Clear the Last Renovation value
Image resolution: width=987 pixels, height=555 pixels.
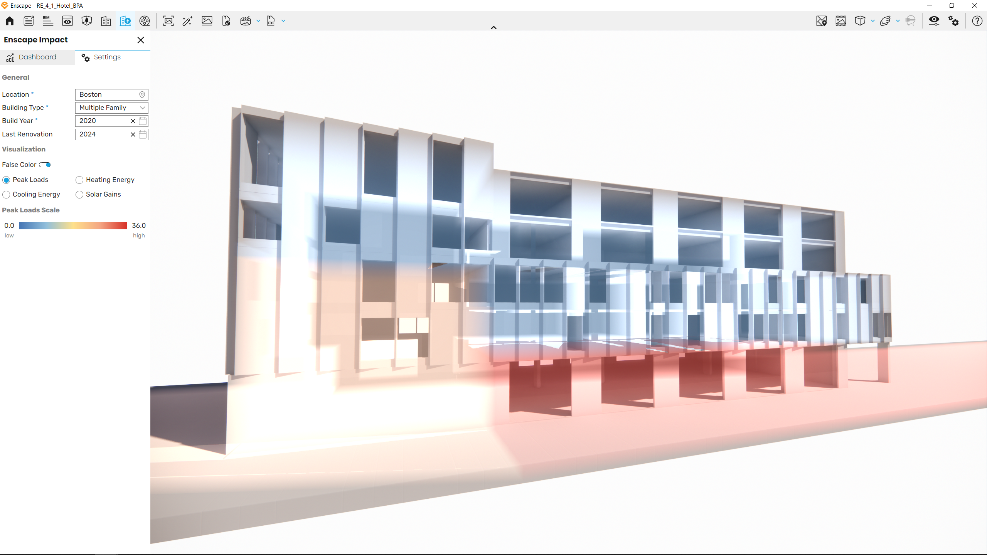[133, 135]
